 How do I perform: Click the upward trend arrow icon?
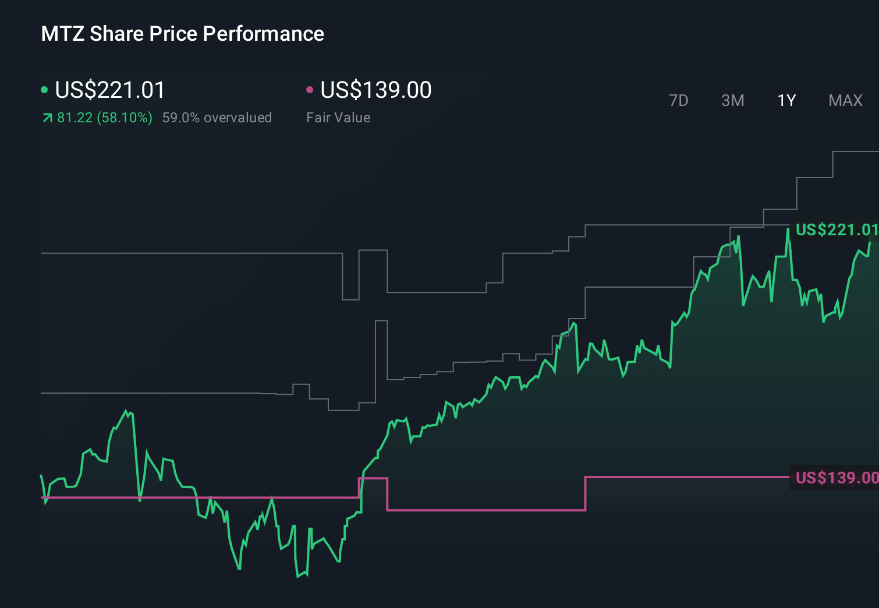[46, 118]
